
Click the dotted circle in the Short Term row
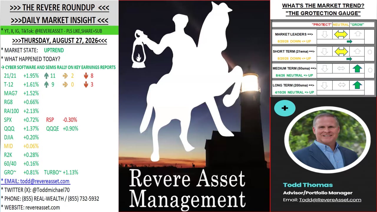pos(370,52)
